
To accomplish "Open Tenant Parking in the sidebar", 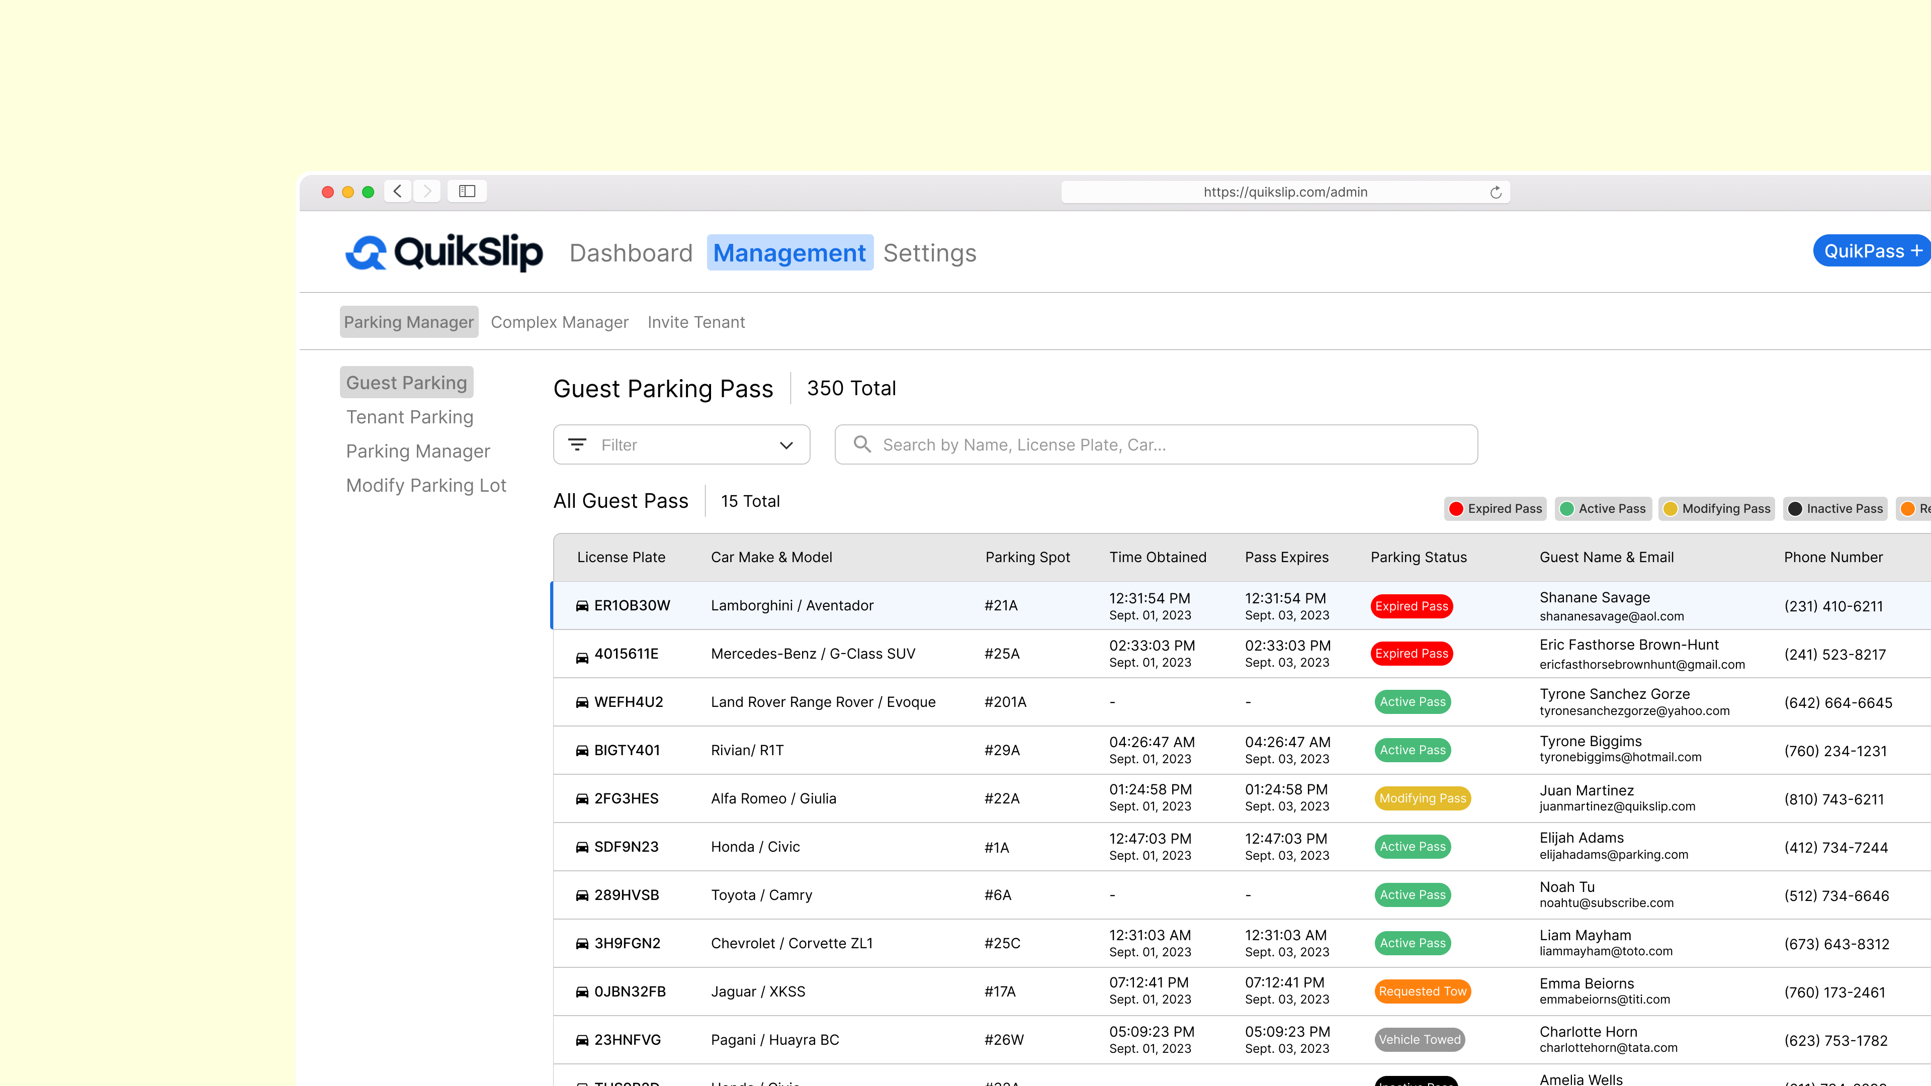I will coord(409,417).
